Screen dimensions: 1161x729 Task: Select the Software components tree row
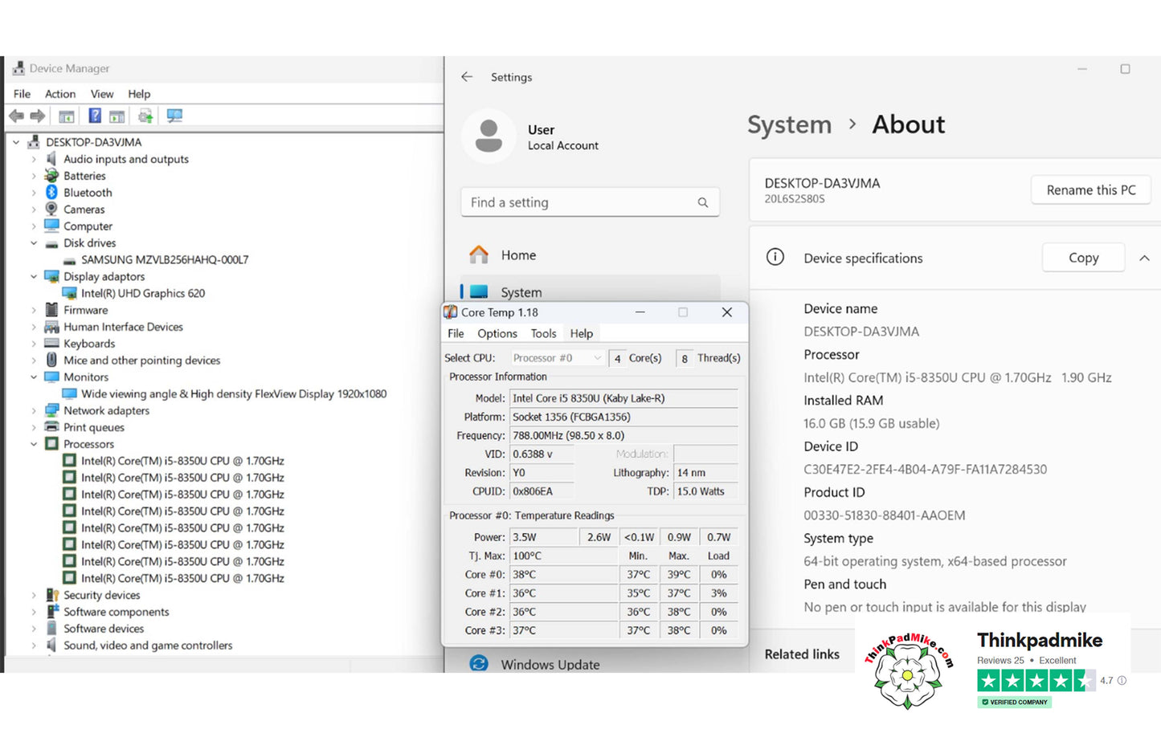coord(117,612)
